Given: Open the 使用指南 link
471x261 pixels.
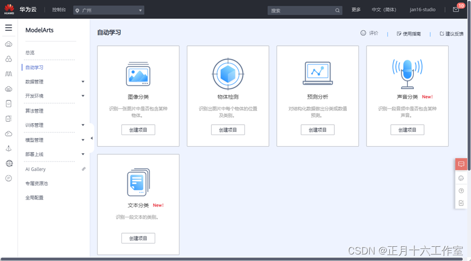Looking at the screenshot, I should click(408, 34).
